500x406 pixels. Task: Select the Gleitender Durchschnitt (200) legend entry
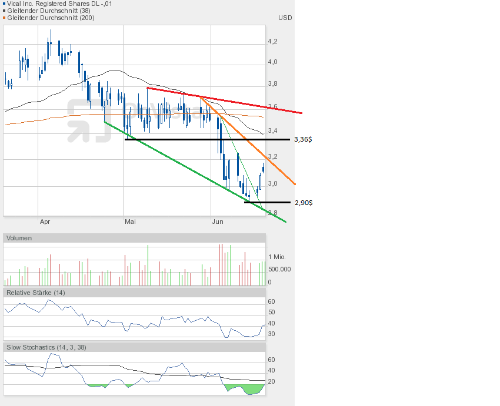(50, 18)
